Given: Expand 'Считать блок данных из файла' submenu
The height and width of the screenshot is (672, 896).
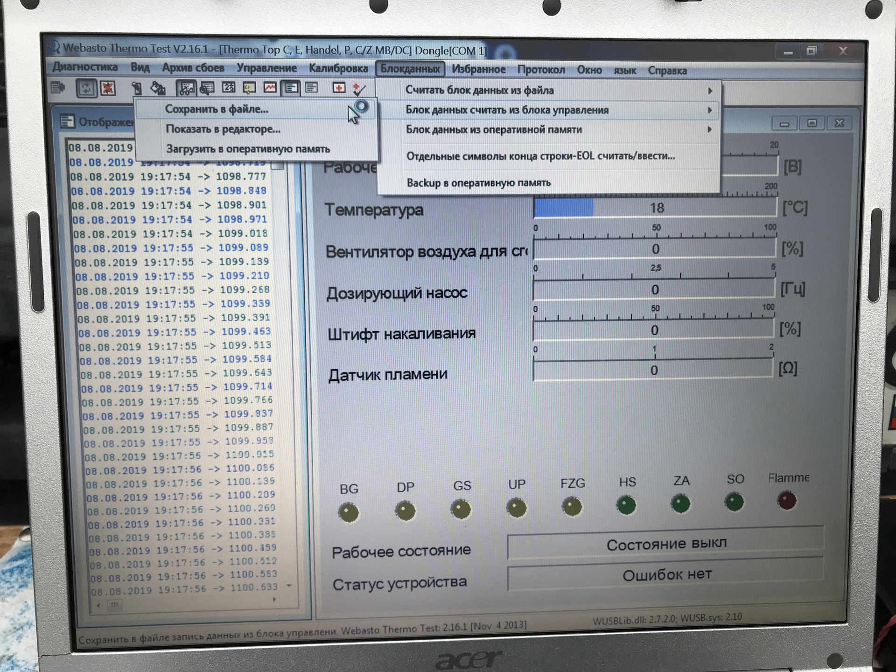Looking at the screenshot, I should (549, 90).
